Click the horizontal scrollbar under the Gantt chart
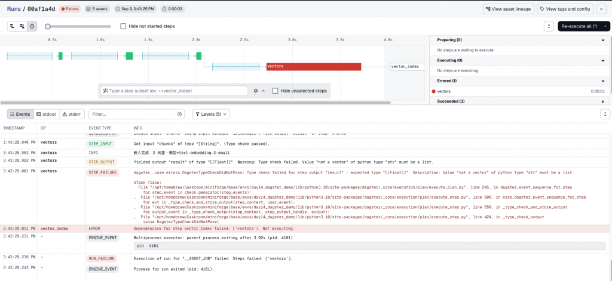Image resolution: width=612 pixels, height=281 pixels. pyautogui.click(x=195, y=103)
